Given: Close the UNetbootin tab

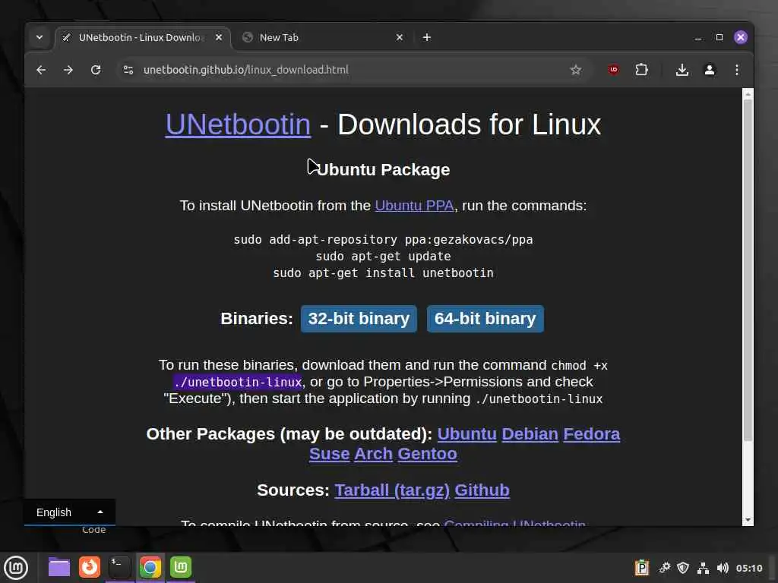Looking at the screenshot, I should (x=219, y=37).
